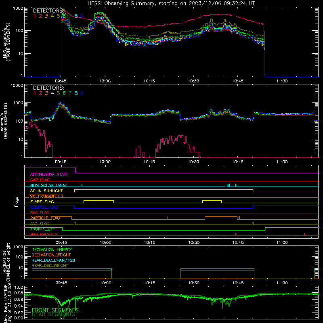Click 10:00 tick under decimation plot

[105, 283]
